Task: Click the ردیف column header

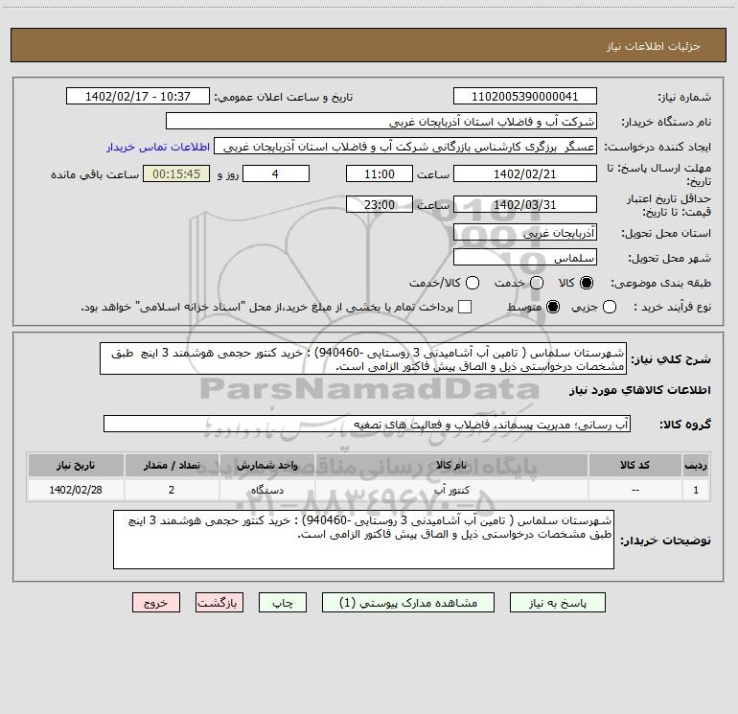Action: [x=696, y=466]
